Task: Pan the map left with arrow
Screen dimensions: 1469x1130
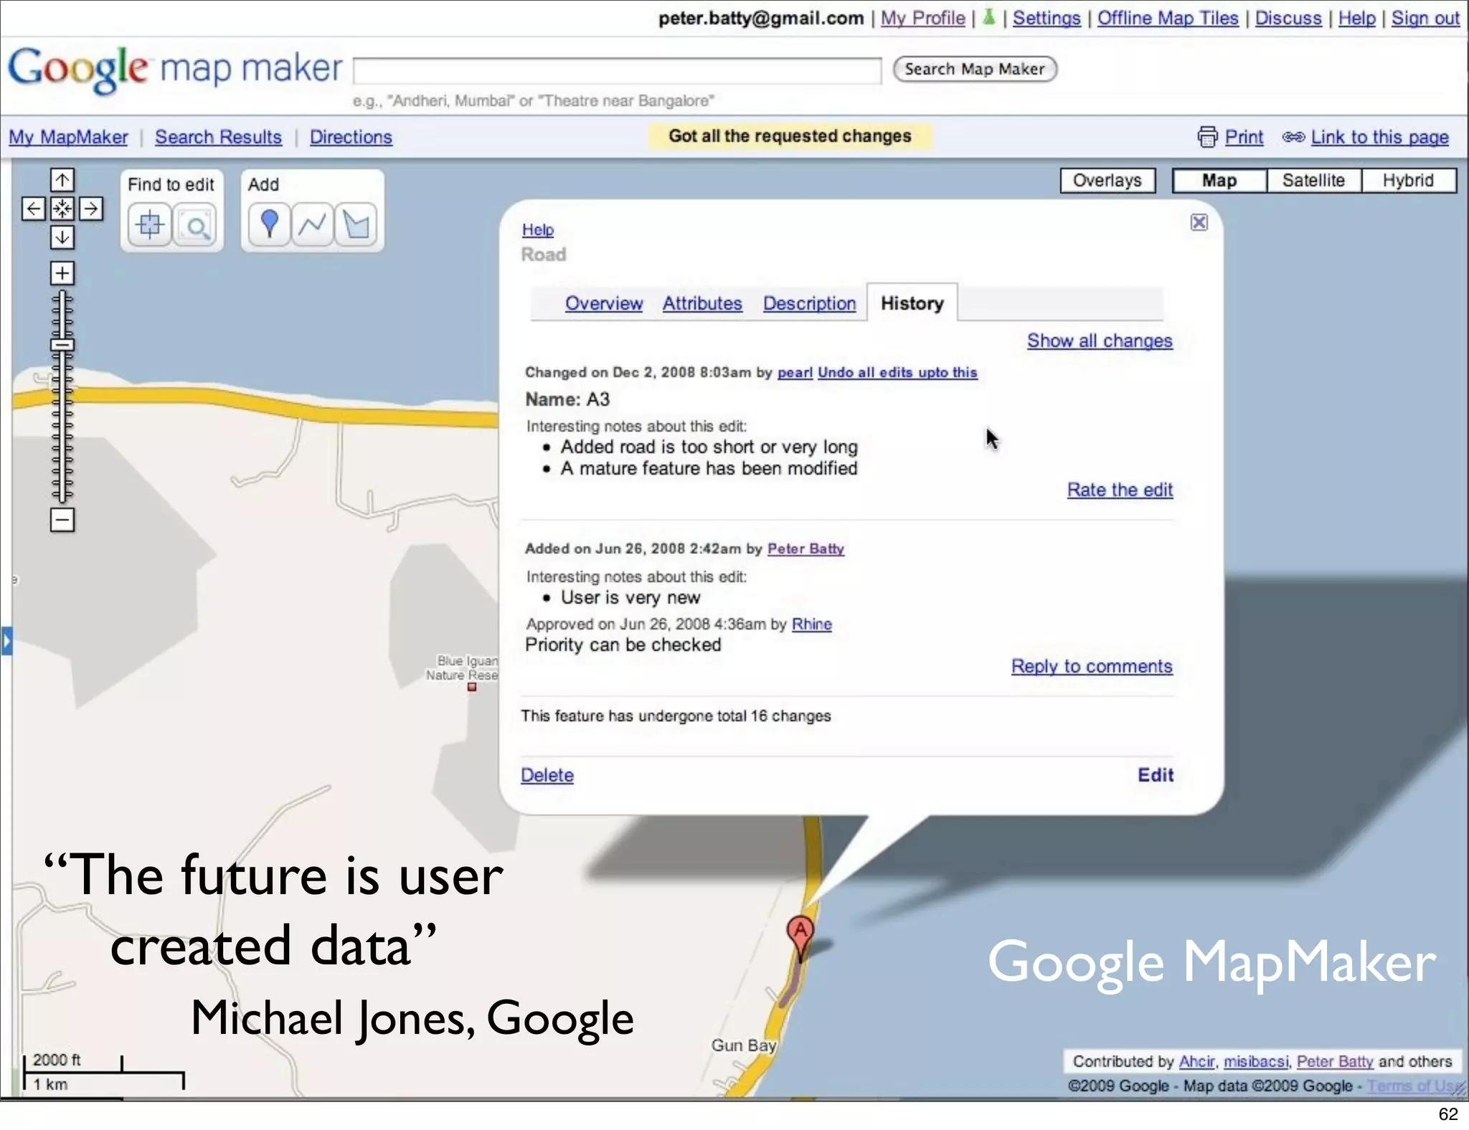Action: (x=34, y=209)
